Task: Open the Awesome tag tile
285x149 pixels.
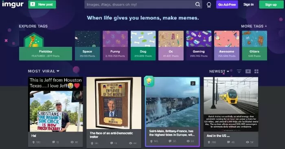Action: (x=227, y=46)
